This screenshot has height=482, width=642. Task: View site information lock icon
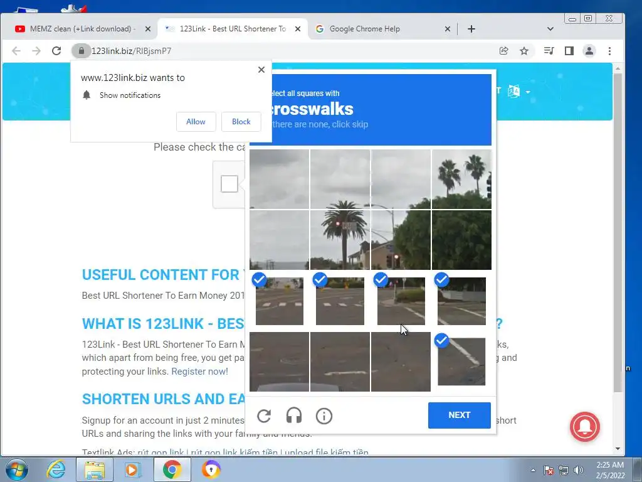pyautogui.click(x=81, y=51)
